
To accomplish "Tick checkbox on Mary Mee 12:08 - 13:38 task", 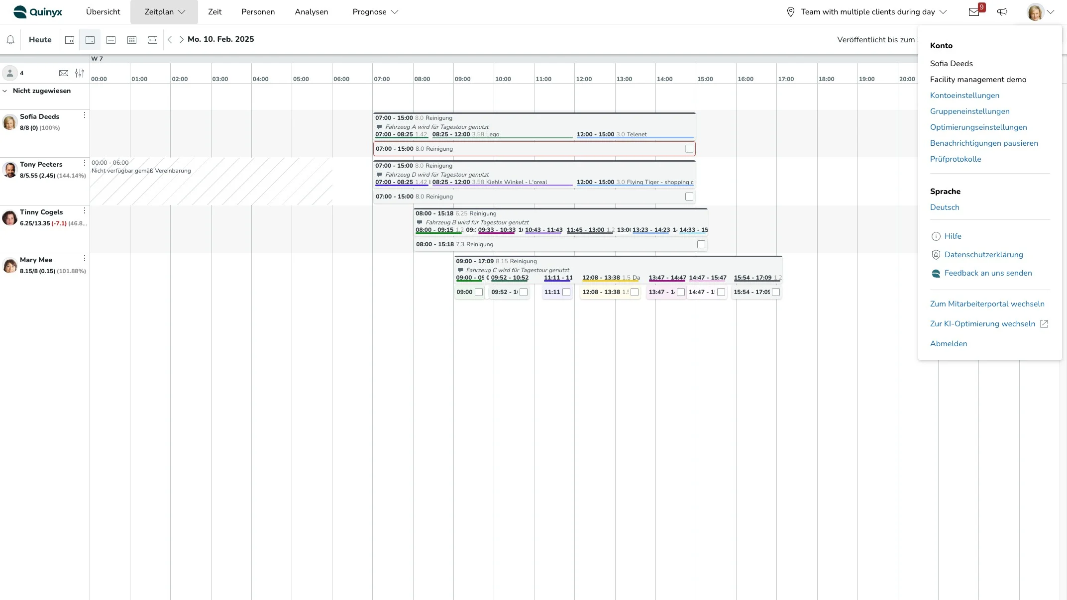I will 635,292.
